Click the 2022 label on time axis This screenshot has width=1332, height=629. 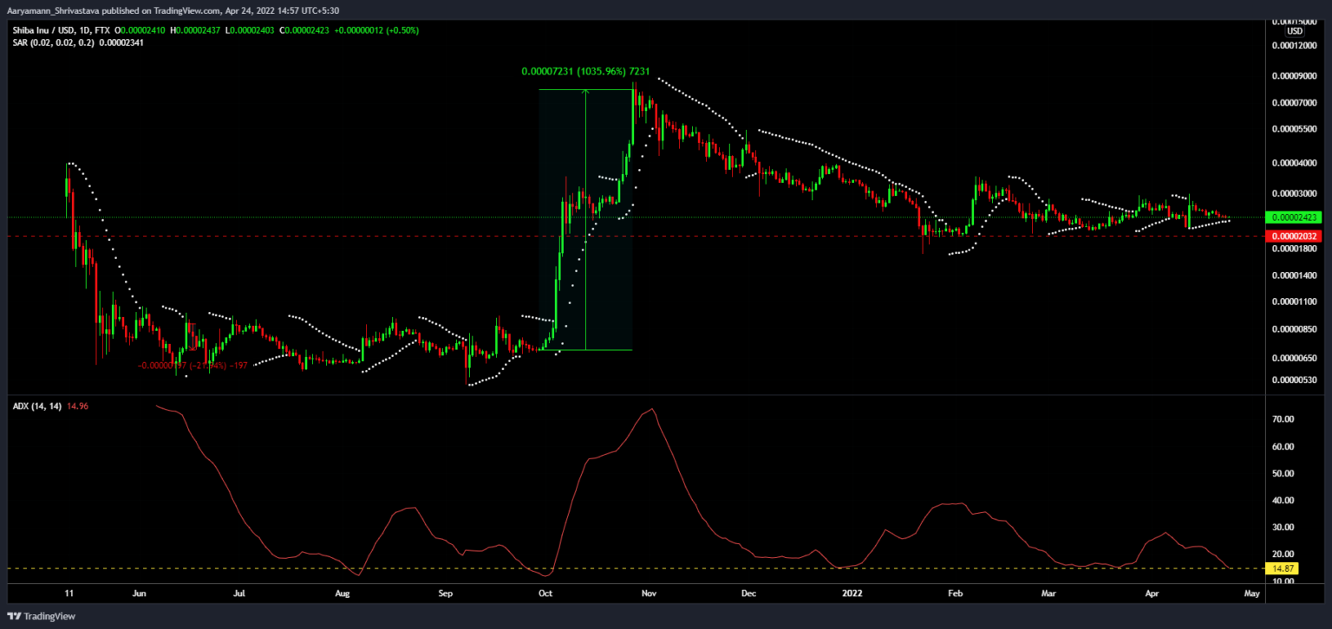(853, 594)
